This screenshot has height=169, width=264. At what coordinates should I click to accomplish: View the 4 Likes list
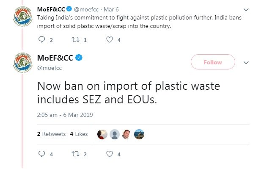click(79, 134)
